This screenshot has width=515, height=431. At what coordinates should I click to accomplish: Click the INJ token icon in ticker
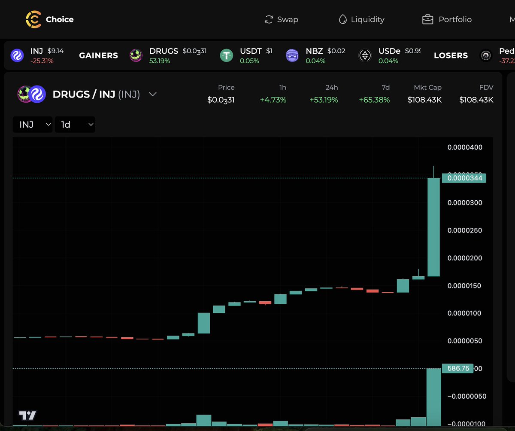click(x=17, y=55)
